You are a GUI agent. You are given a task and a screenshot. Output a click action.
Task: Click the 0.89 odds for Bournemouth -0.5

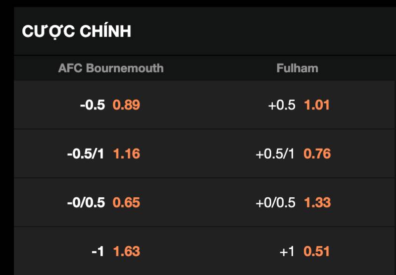click(126, 105)
